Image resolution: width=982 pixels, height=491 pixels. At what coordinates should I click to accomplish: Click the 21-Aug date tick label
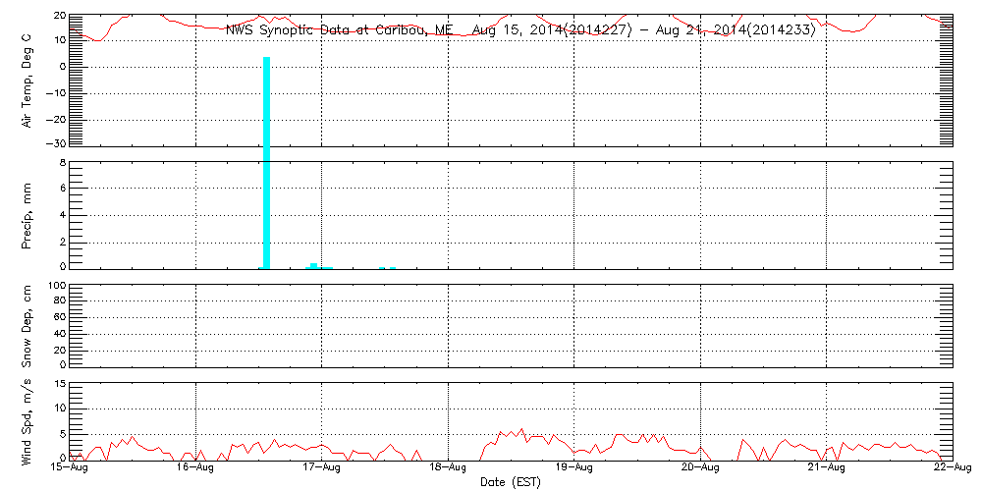click(x=826, y=468)
